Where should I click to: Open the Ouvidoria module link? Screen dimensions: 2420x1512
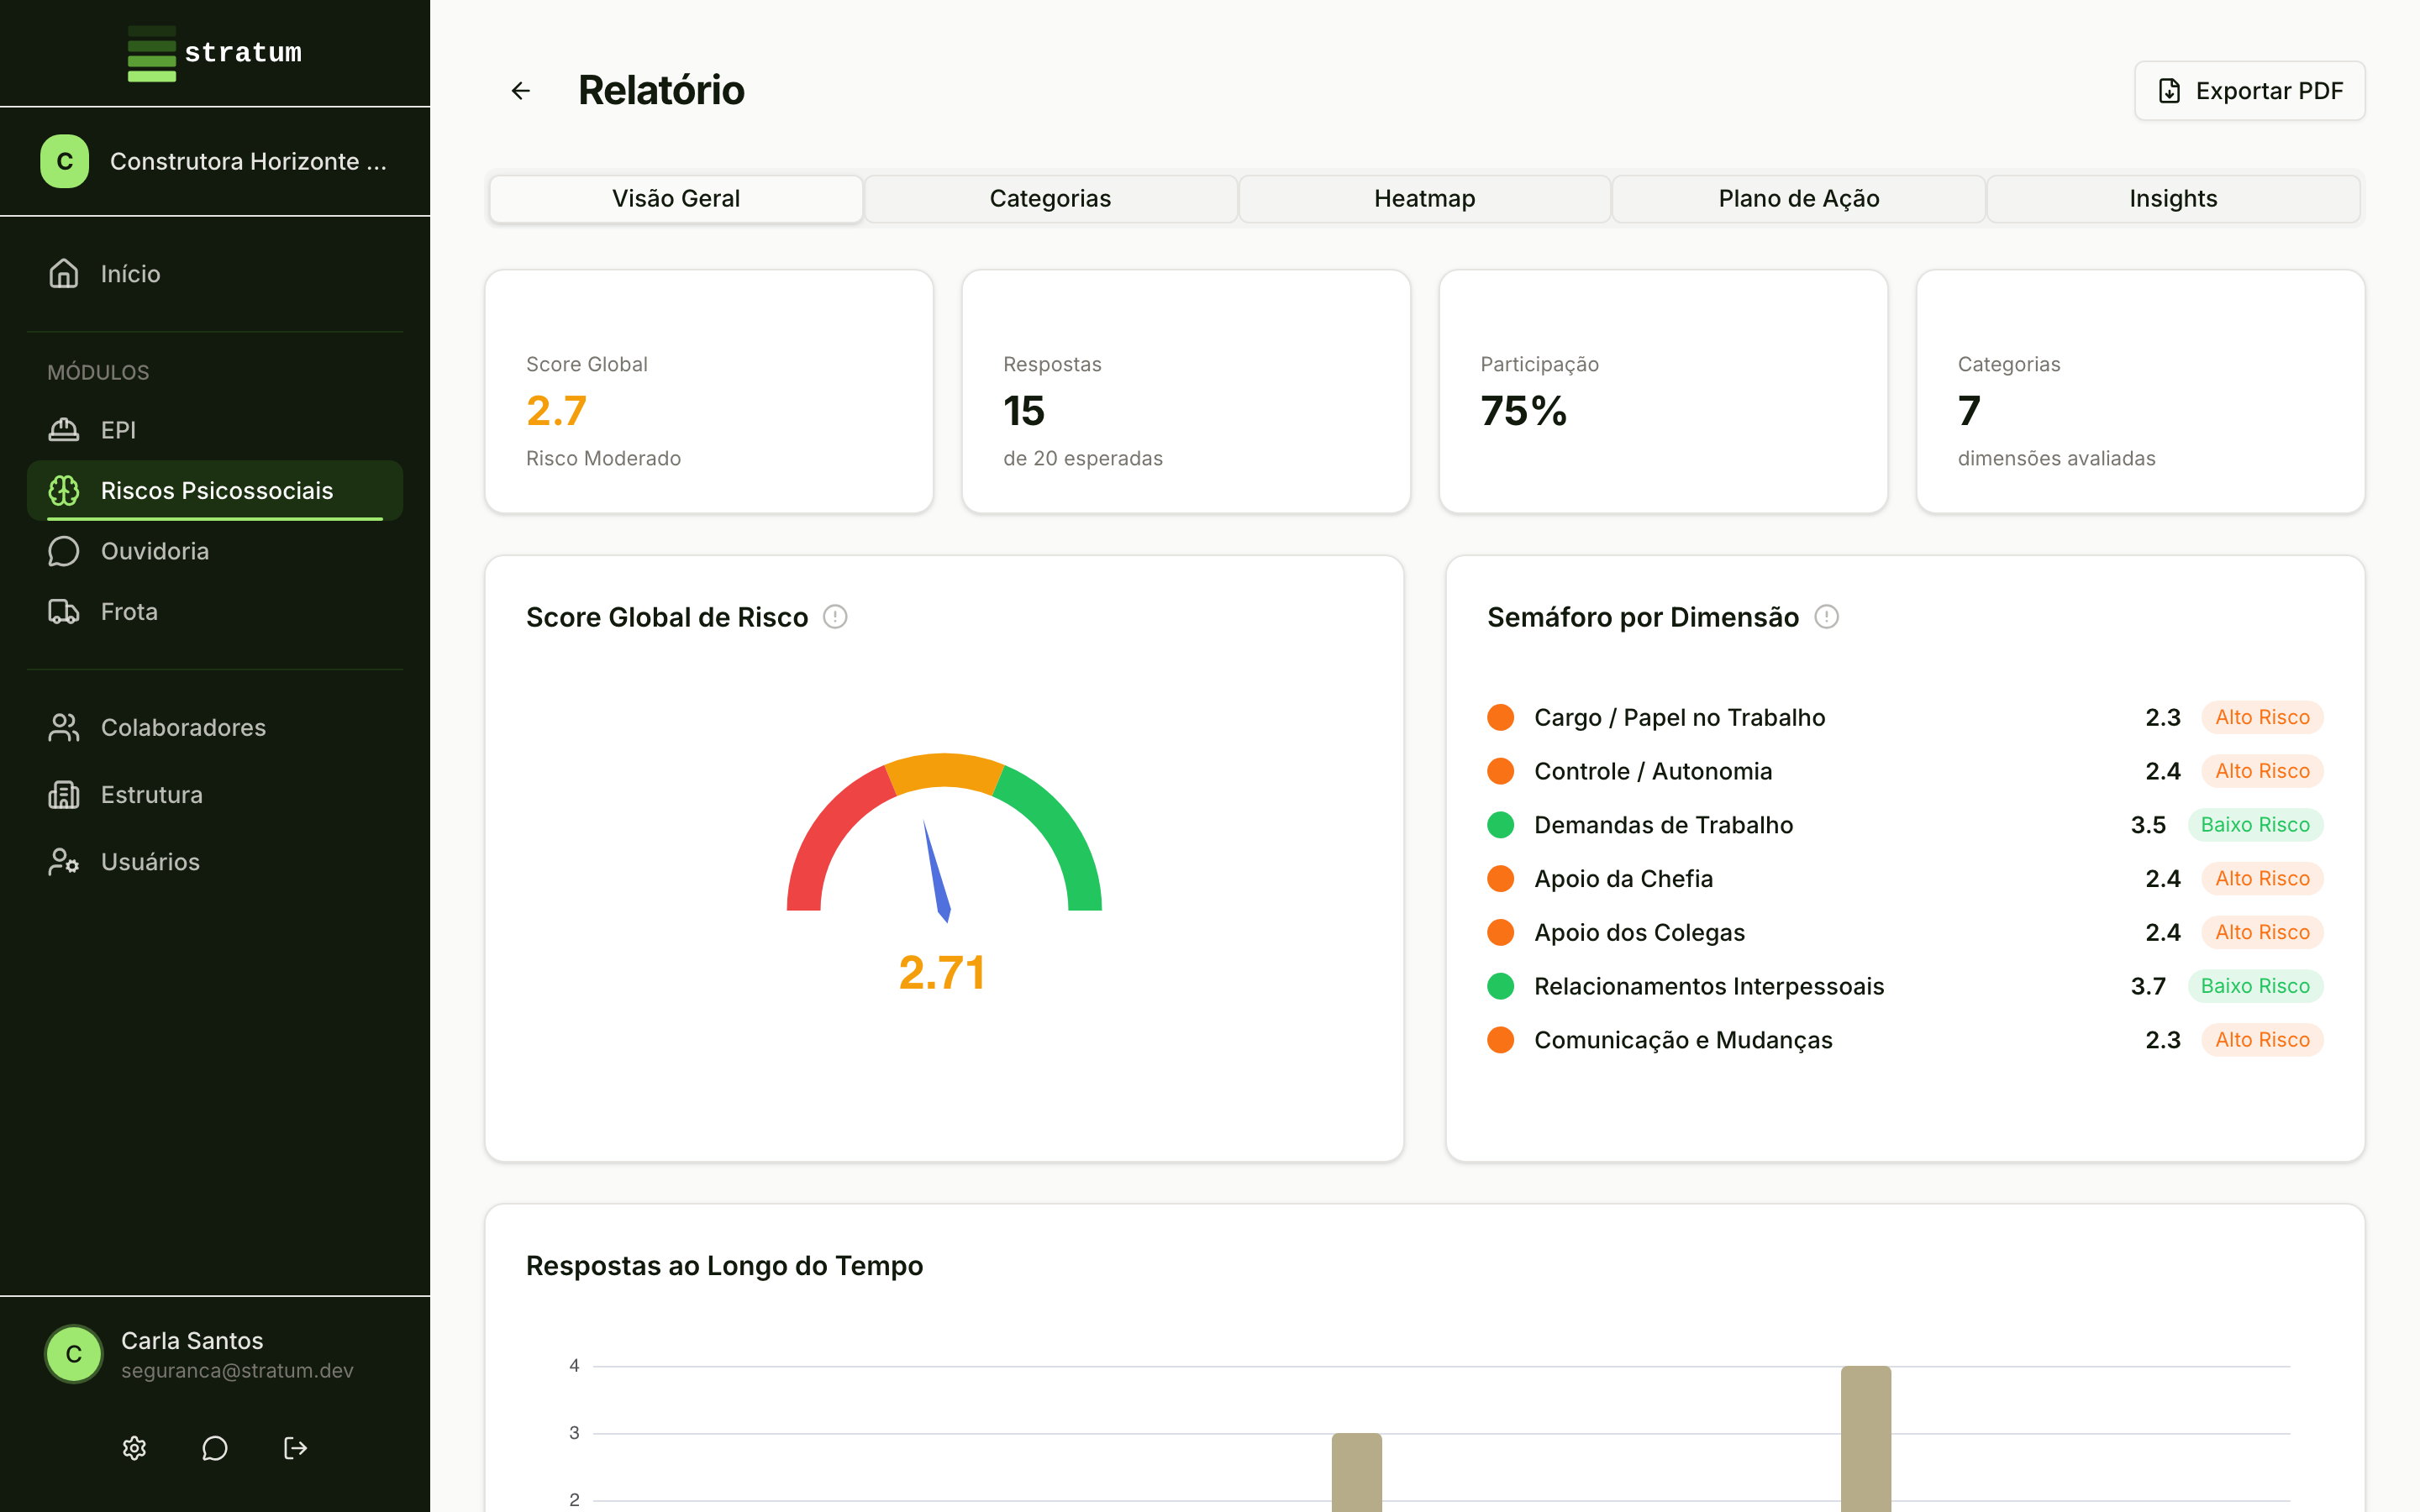pyautogui.click(x=215, y=551)
